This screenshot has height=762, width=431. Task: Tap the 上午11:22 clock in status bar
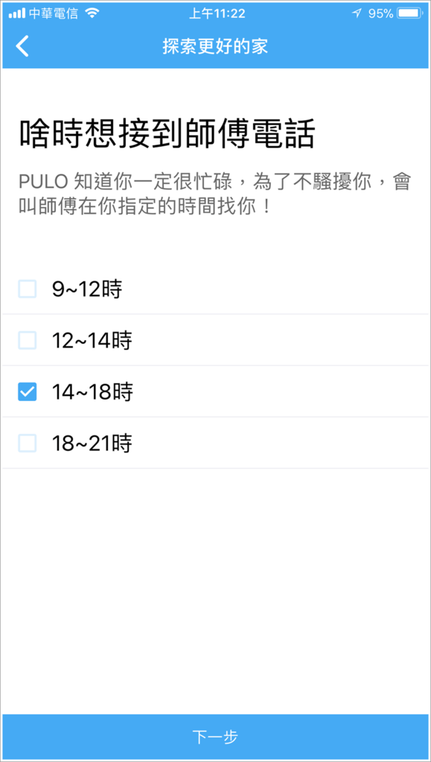click(x=217, y=13)
